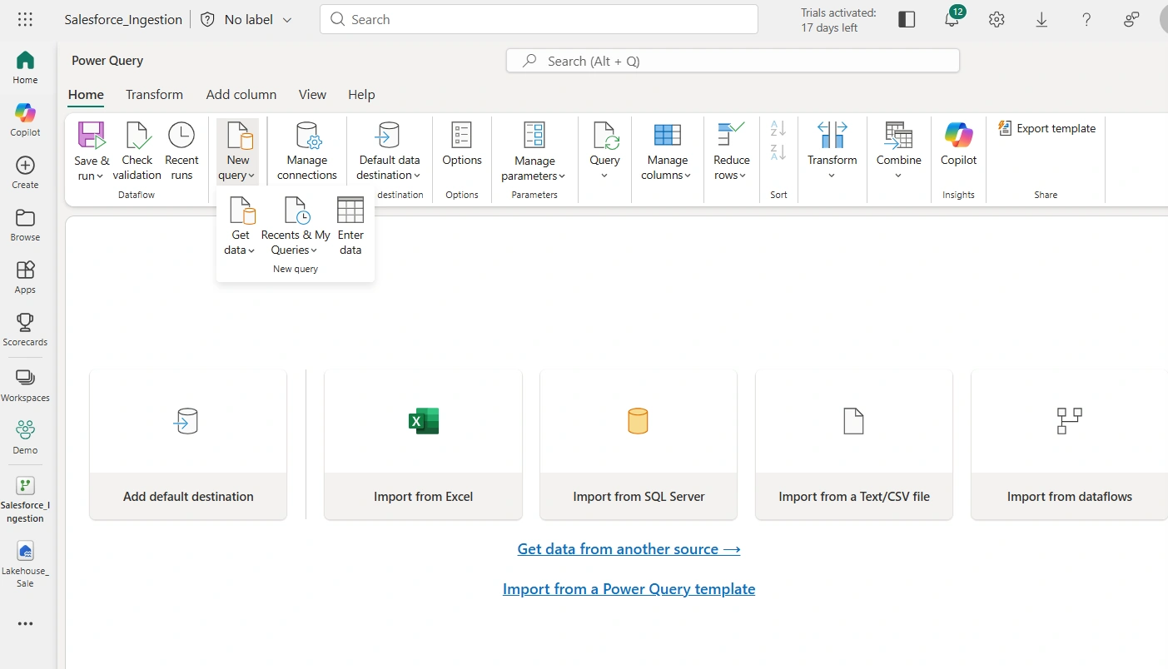Click Check validation in the ribbon

tap(137, 151)
